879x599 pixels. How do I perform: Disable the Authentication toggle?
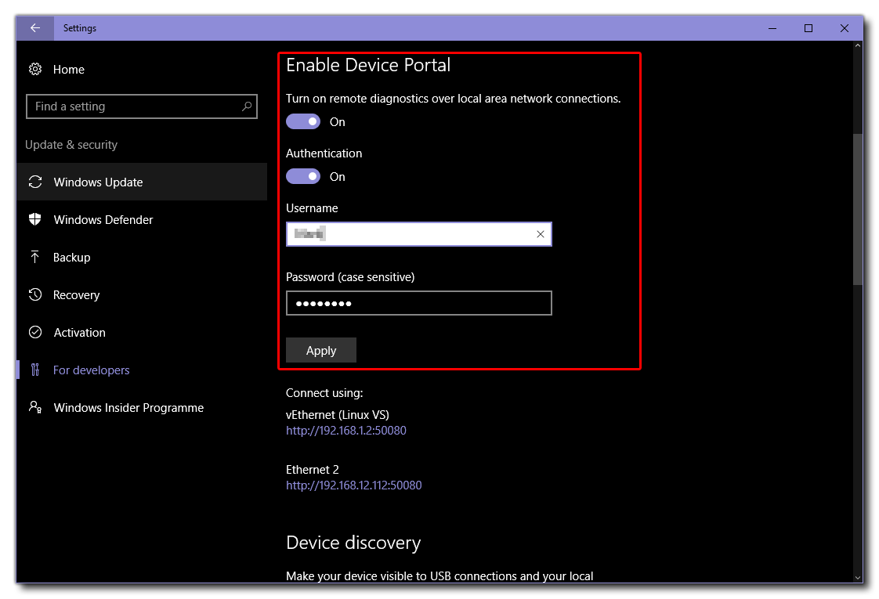(x=303, y=176)
